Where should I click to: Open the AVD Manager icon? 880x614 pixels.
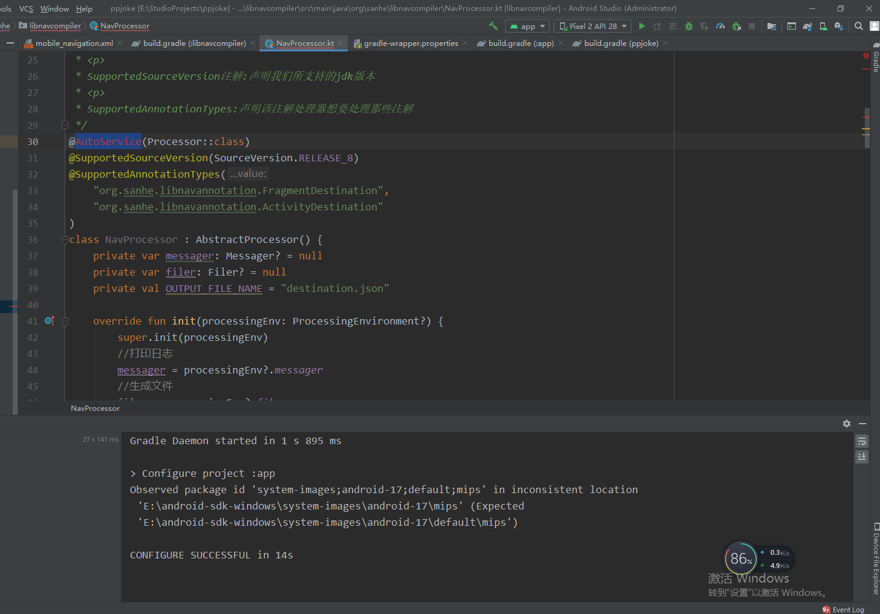[823, 26]
